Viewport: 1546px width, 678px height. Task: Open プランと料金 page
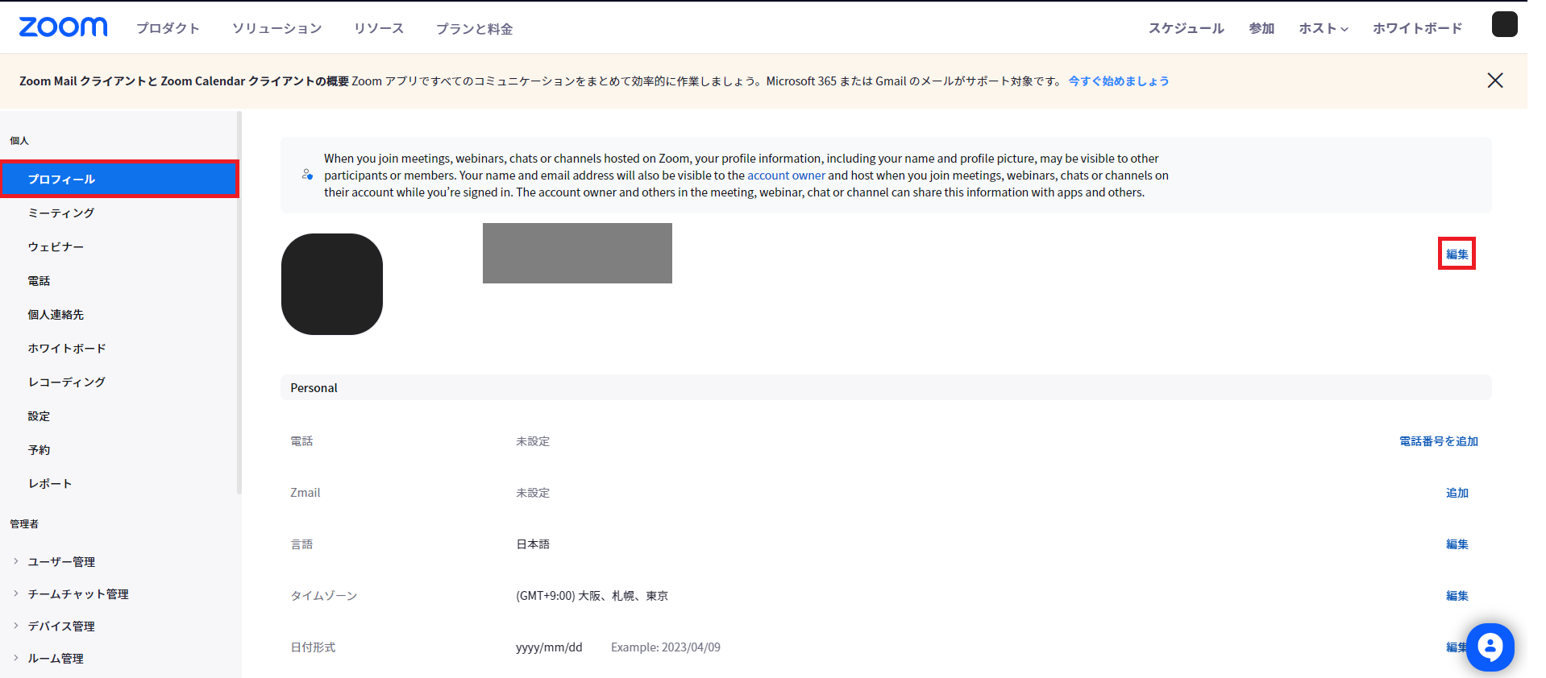click(474, 29)
